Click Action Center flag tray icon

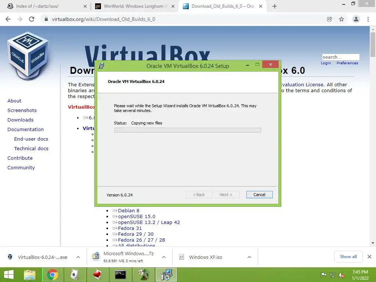tap(323, 275)
